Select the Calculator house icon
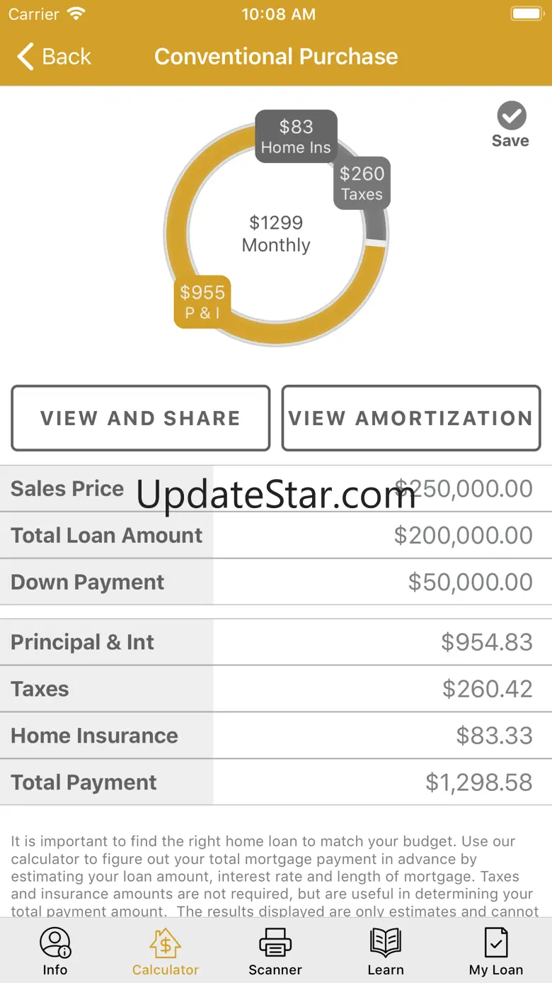The image size is (552, 983). pyautogui.click(x=166, y=943)
